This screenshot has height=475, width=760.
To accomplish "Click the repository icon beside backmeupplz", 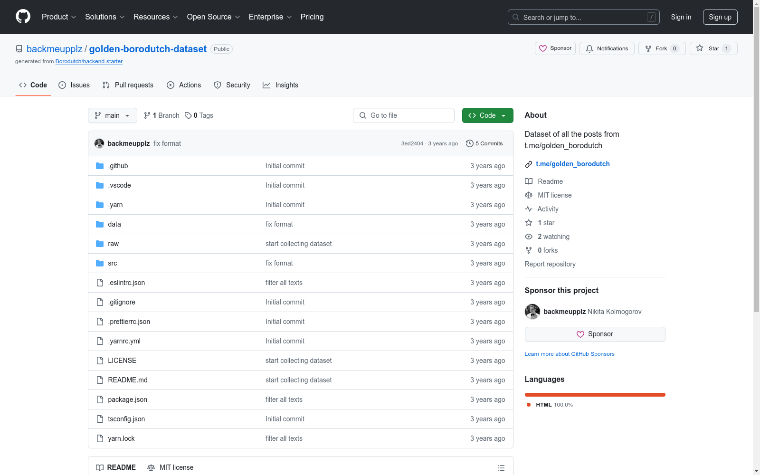I will tap(19, 49).
